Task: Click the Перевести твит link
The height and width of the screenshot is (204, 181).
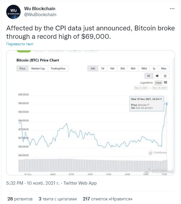Action: [20, 44]
